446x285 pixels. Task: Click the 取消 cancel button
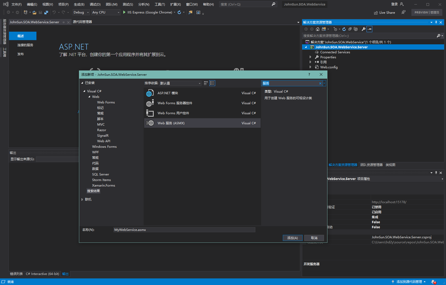pyautogui.click(x=314, y=238)
